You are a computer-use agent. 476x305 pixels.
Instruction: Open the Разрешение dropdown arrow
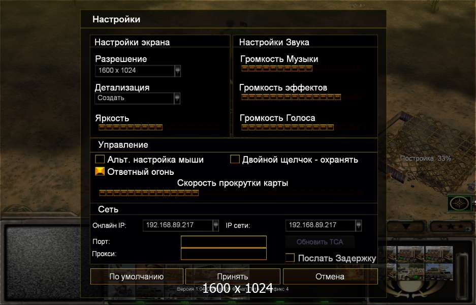(178, 71)
